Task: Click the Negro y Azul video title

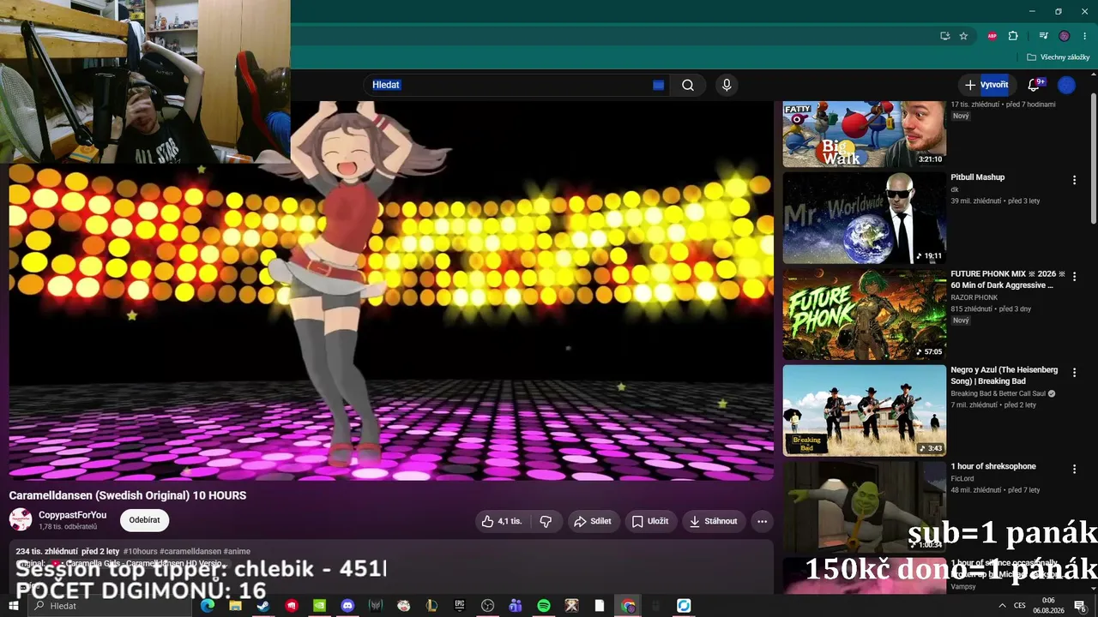Action: pos(1004,375)
